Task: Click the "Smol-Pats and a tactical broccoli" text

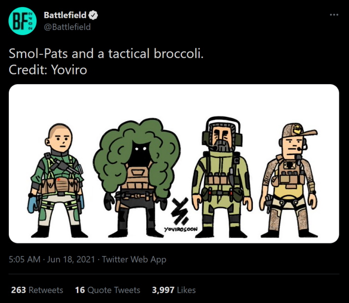Action: [x=106, y=54]
